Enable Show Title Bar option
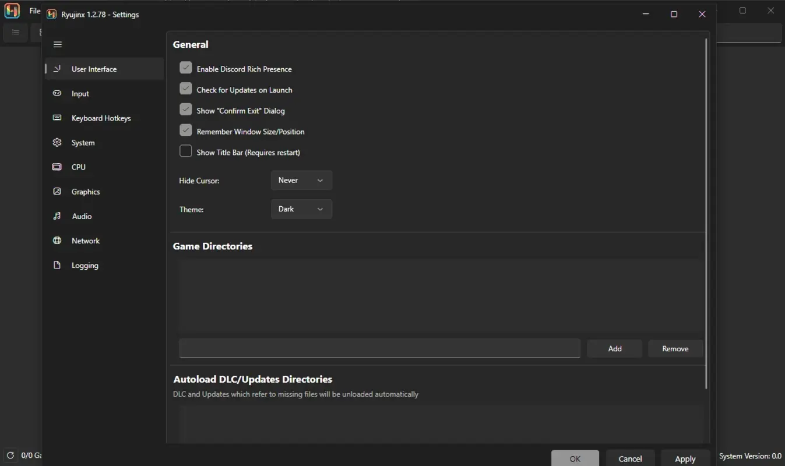The image size is (785, 466). point(185,151)
